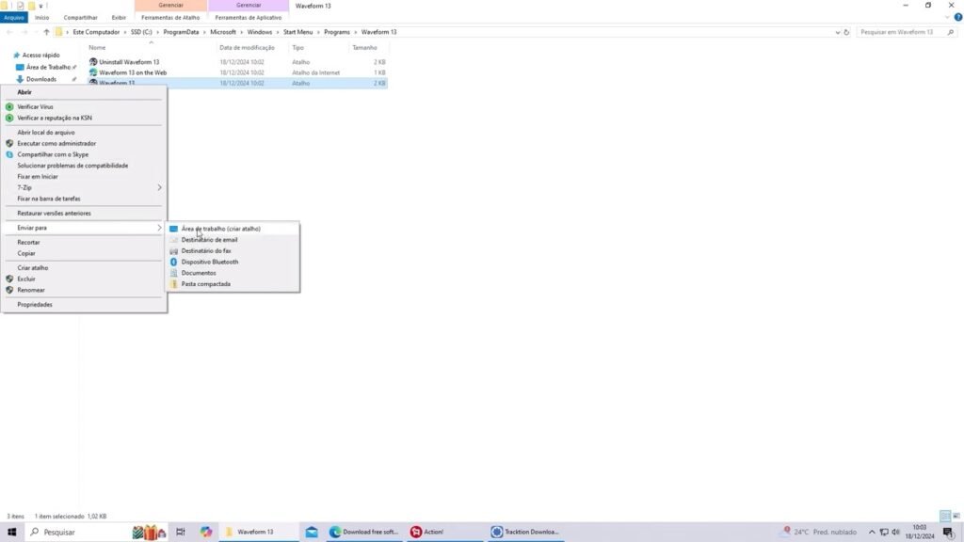Switch to the Edge Download free soft... window
Viewport: 964px width, 542px height.
pos(364,533)
